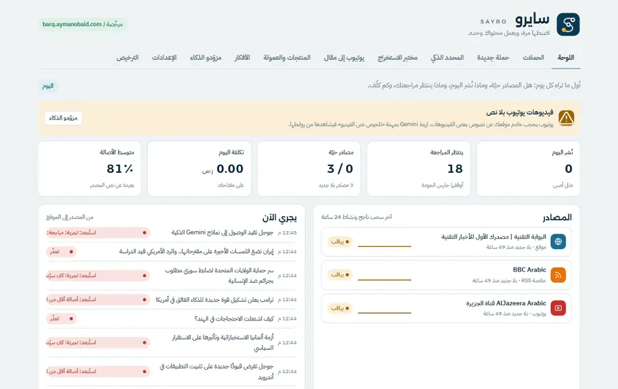Click status pill on تثبيت التطبيقات row
Screen dimensions: 618x389
click(98, 371)
